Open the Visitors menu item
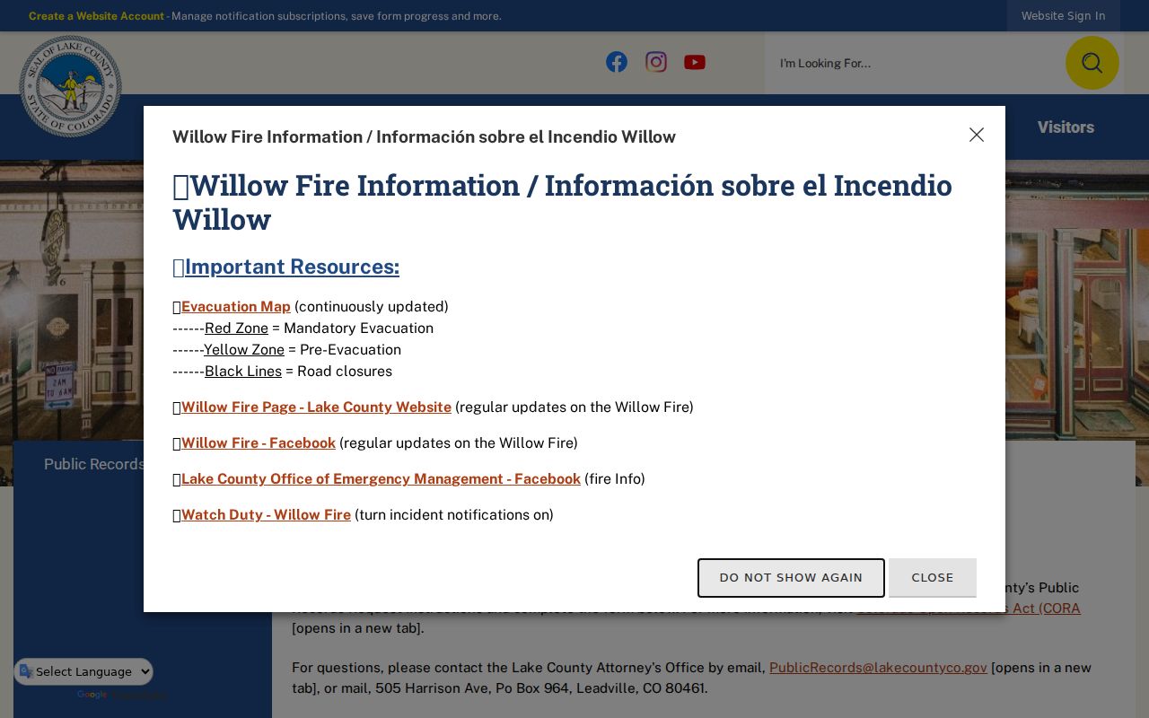 coord(1066,127)
